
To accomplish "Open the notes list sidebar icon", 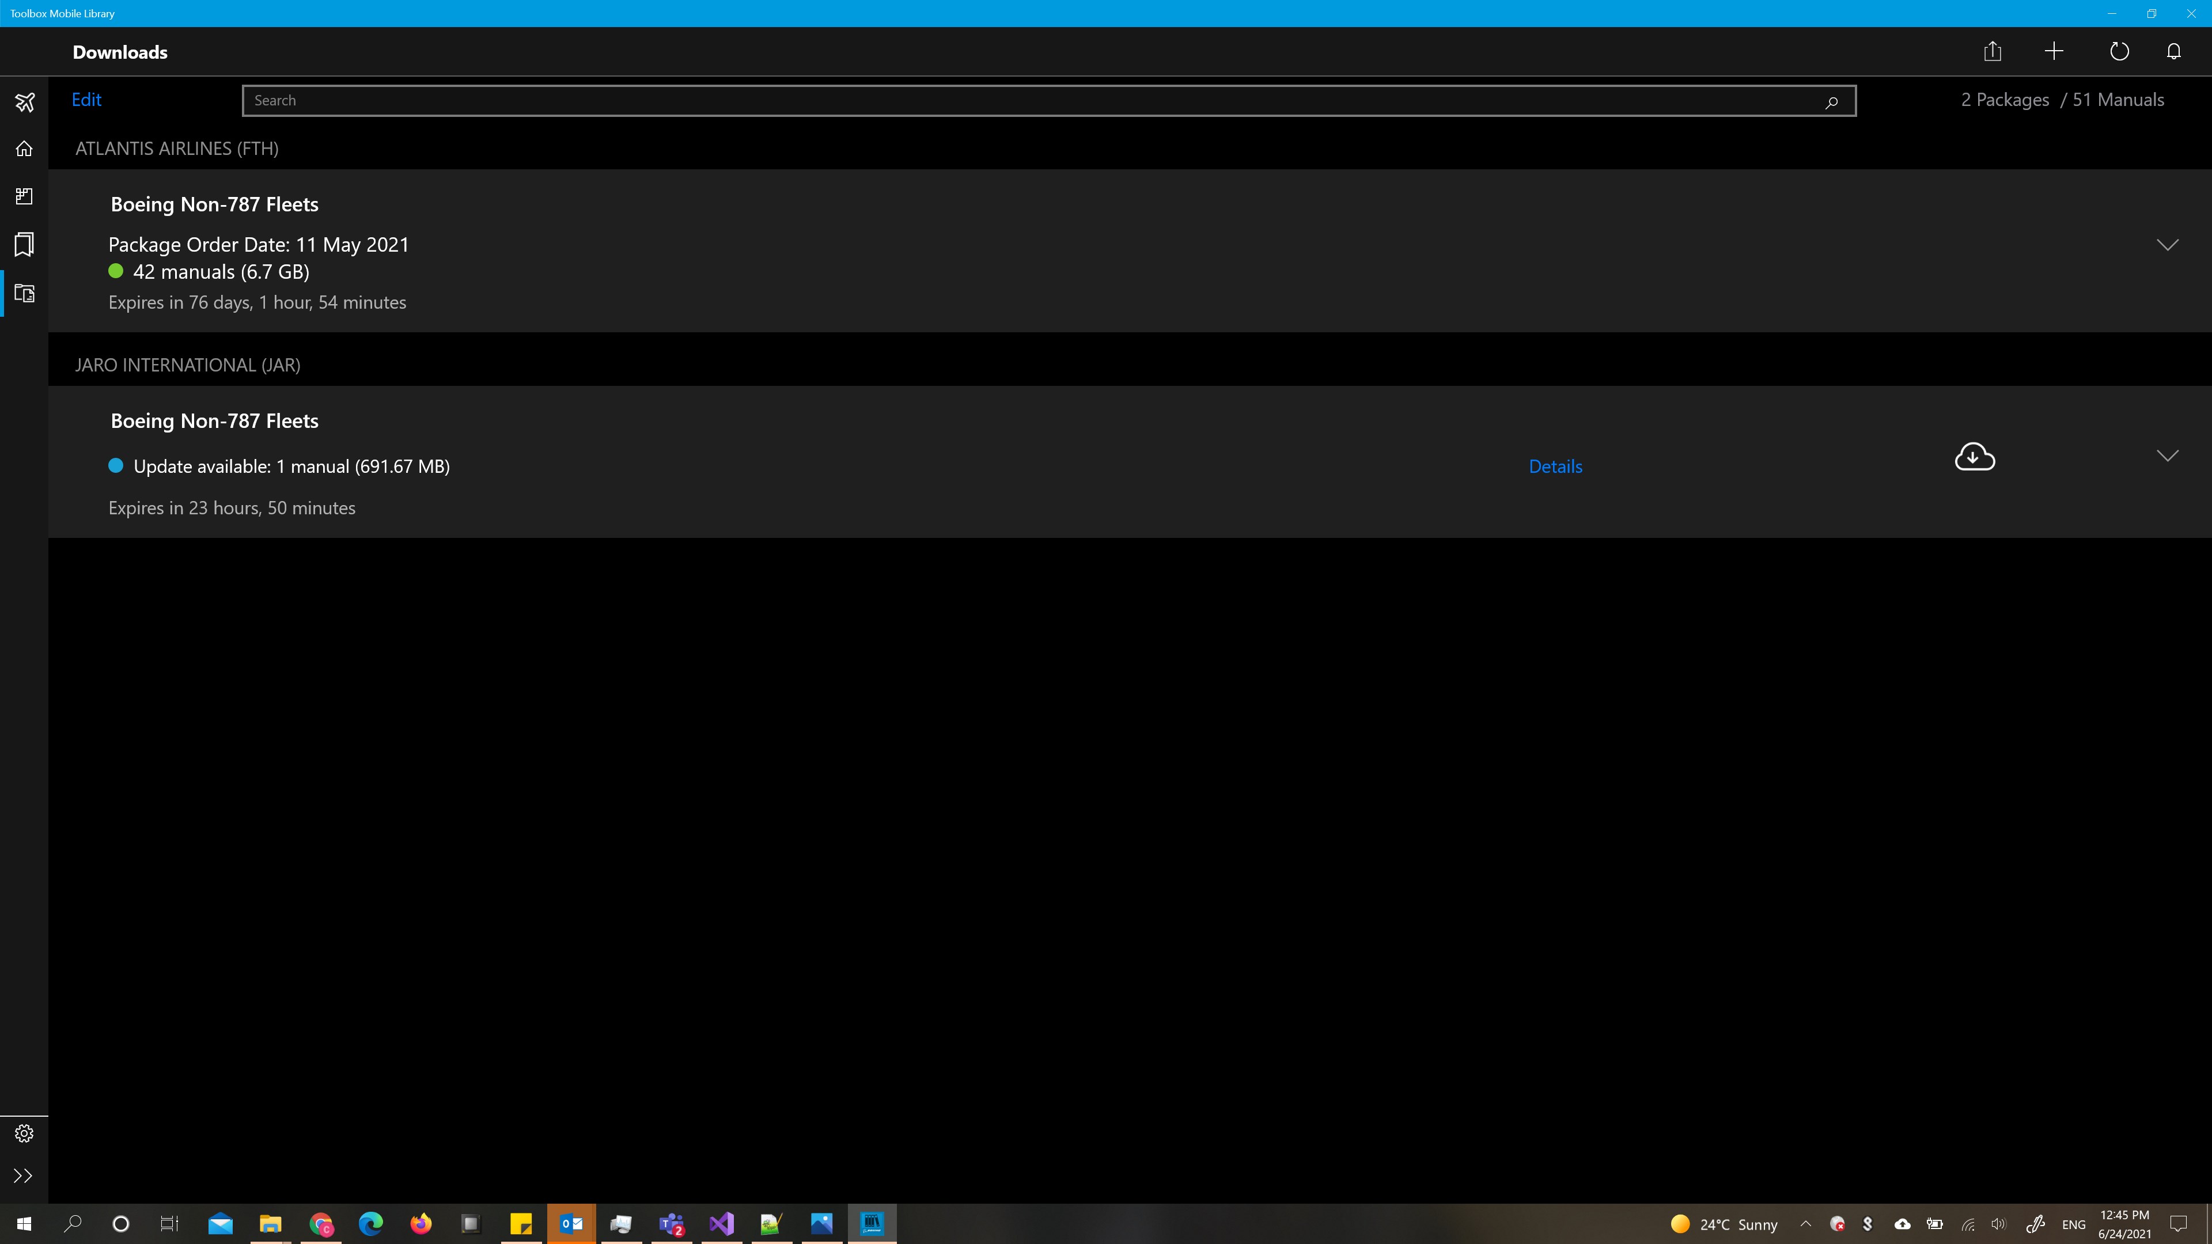I will (x=24, y=196).
